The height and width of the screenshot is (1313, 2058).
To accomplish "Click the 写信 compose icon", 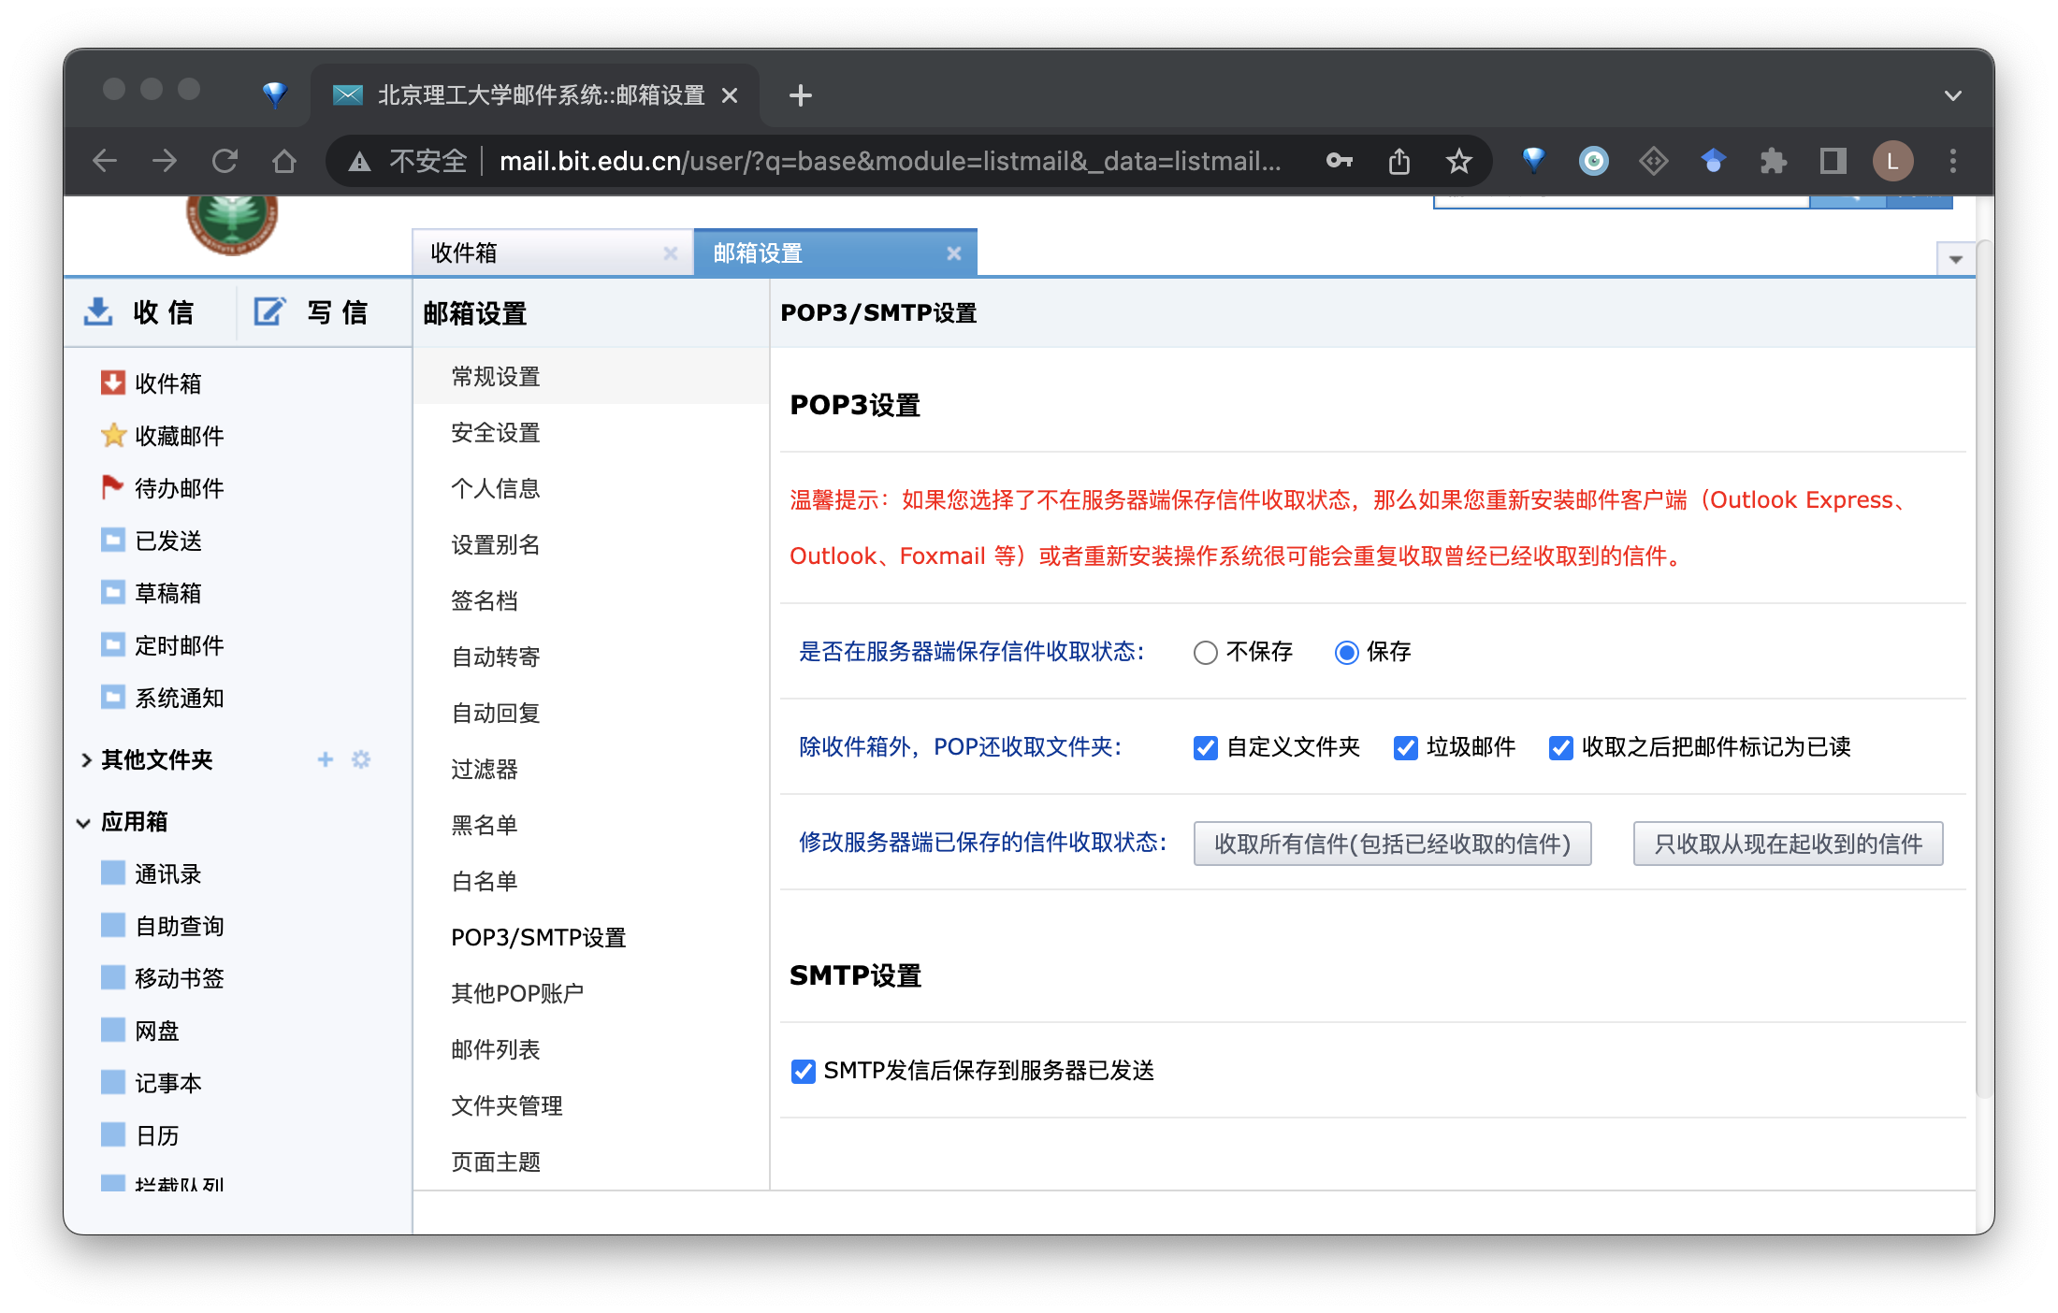I will [269, 311].
